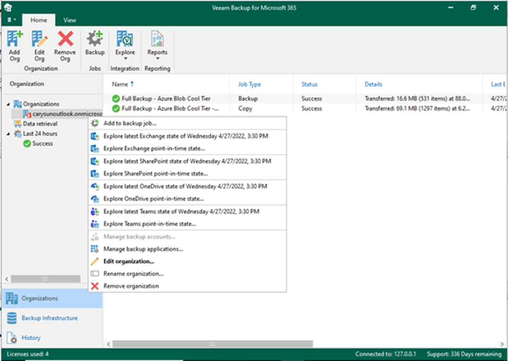Image resolution: width=508 pixels, height=361 pixels.
Task: Click 'Support: 336 Days remaining' status text
Action: click(464, 354)
